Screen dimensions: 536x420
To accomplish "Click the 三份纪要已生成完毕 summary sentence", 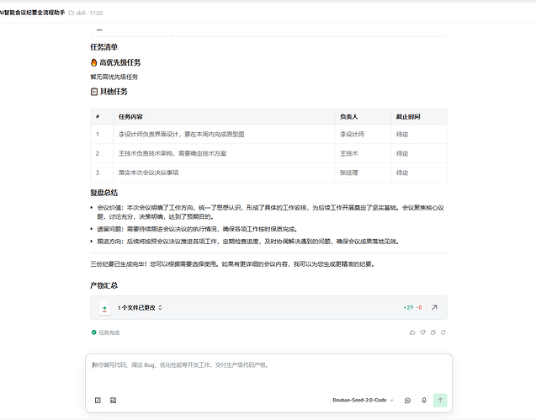I will coord(232,264).
